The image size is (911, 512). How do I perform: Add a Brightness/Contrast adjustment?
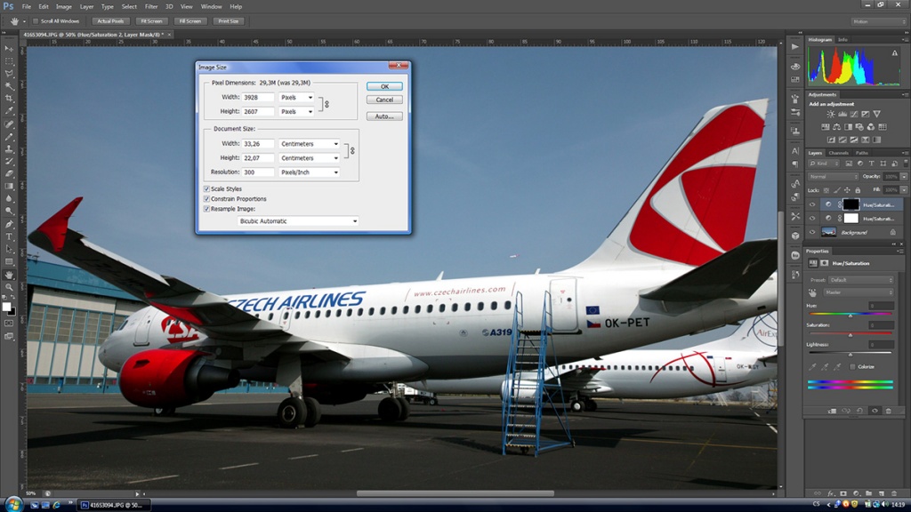click(831, 115)
